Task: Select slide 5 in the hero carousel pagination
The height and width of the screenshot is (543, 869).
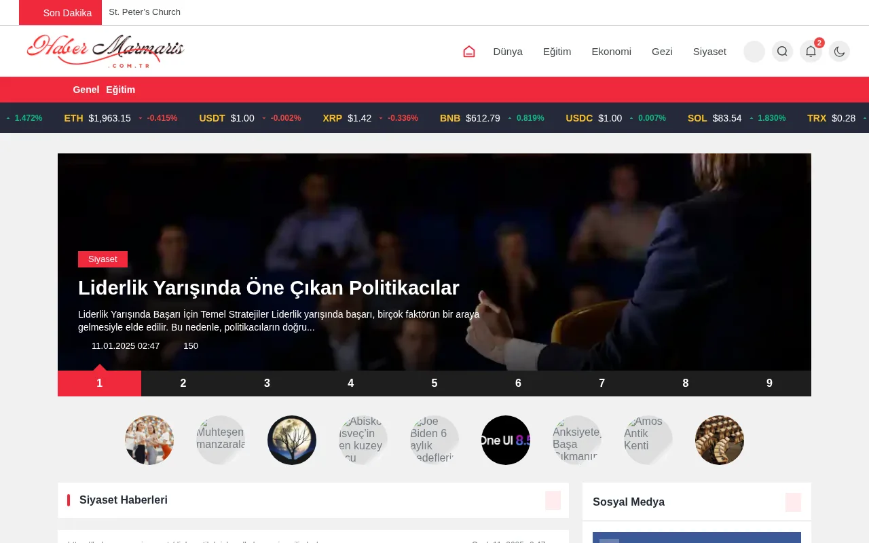Action: coord(434,383)
